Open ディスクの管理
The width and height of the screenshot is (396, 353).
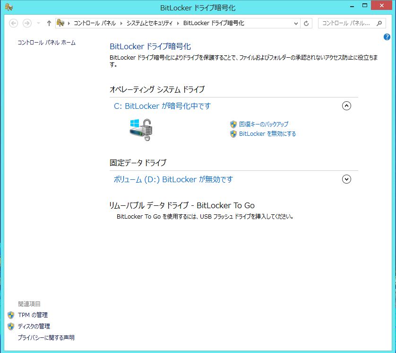[34, 327]
